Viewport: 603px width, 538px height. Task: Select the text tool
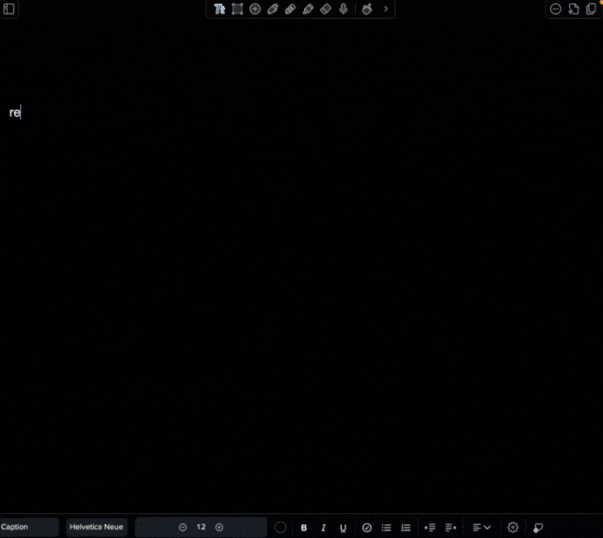pyautogui.click(x=220, y=9)
